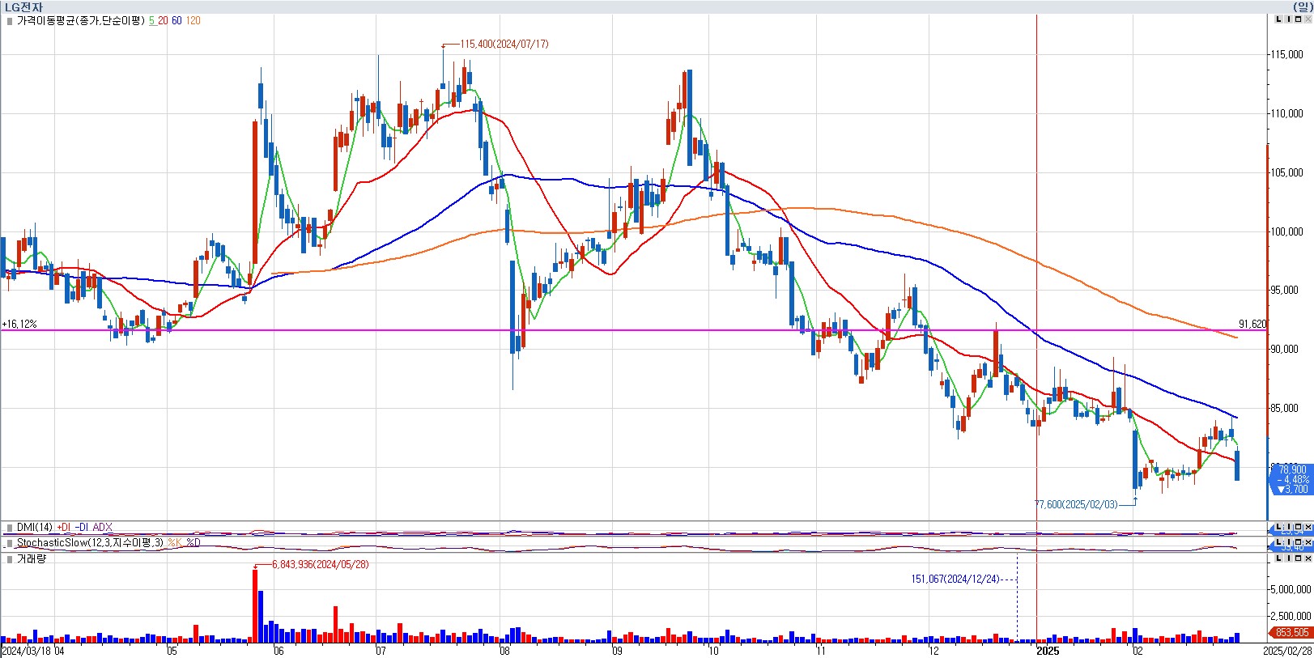Maximize the StochasticSlow panel
The height and width of the screenshot is (658, 1314).
[x=1298, y=542]
